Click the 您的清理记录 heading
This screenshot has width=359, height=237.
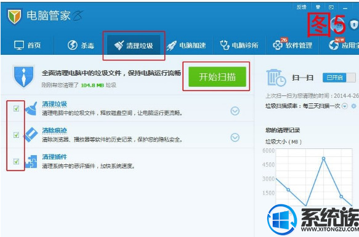[x=283, y=131]
